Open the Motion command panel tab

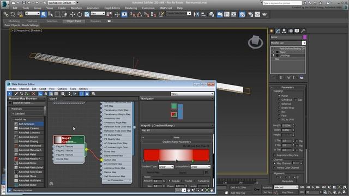tap(291, 31)
